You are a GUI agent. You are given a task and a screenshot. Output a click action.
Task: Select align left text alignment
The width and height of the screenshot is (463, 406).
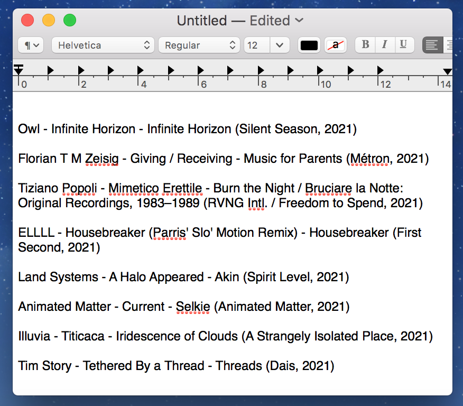coord(432,45)
